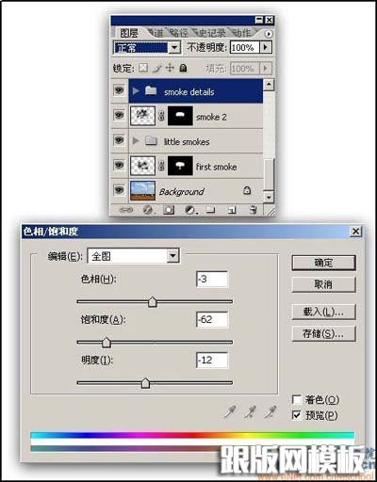Click the 色相 hue value field

(212, 279)
